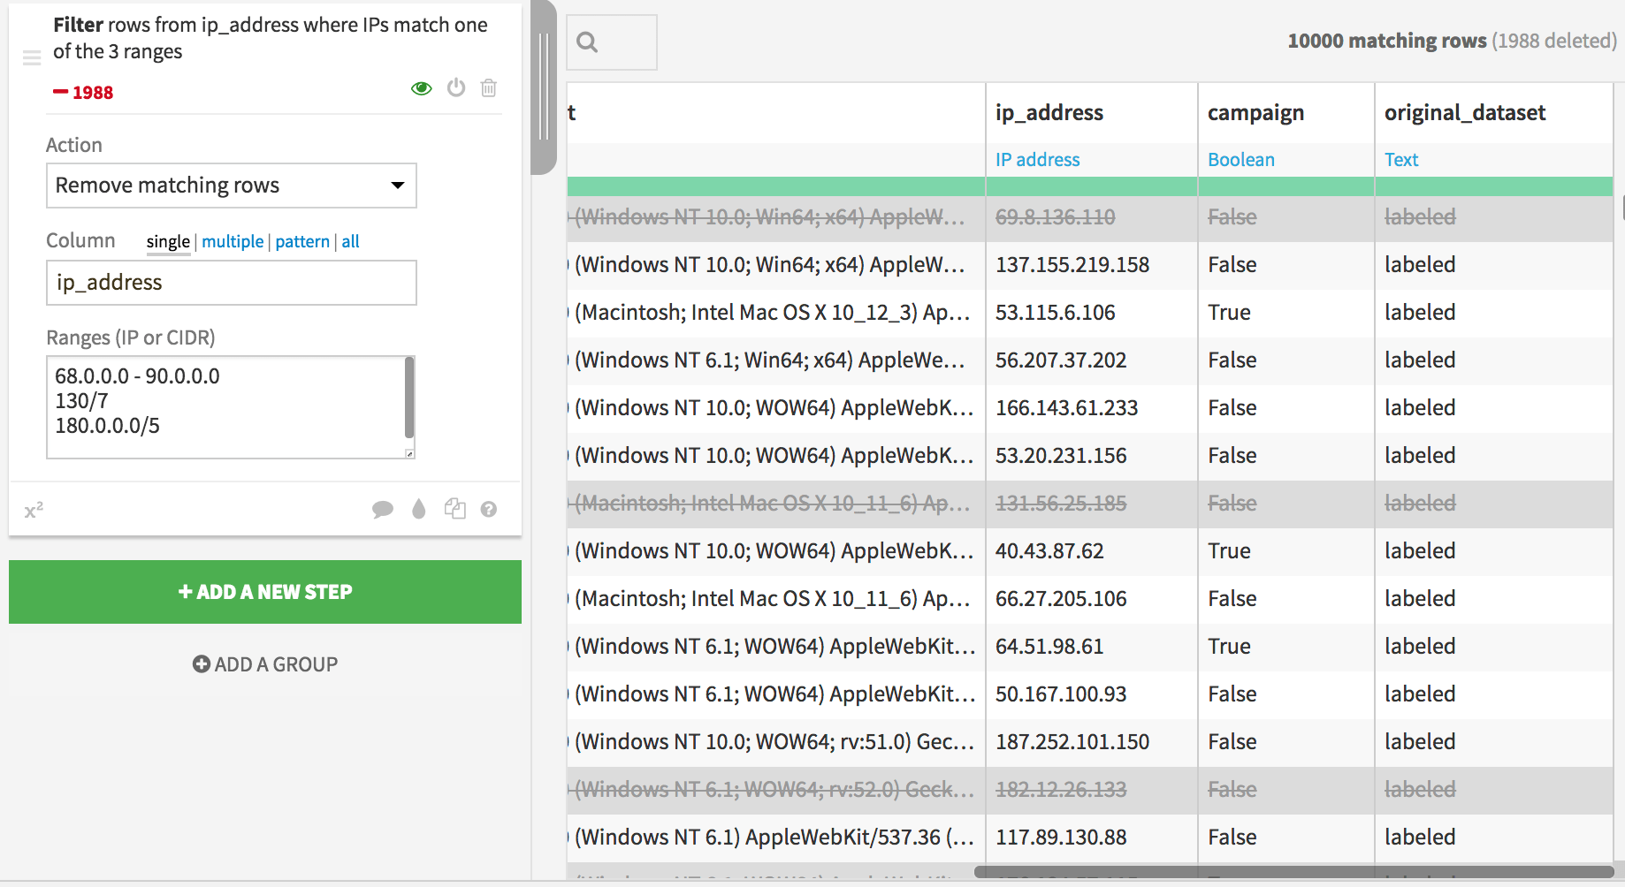The height and width of the screenshot is (887, 1625).
Task: Click the left panel vertical scrollbar handle
Action: click(544, 87)
